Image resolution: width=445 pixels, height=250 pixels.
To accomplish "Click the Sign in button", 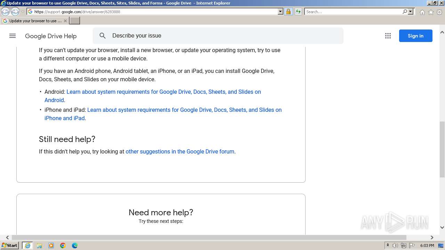I will click(x=415, y=36).
